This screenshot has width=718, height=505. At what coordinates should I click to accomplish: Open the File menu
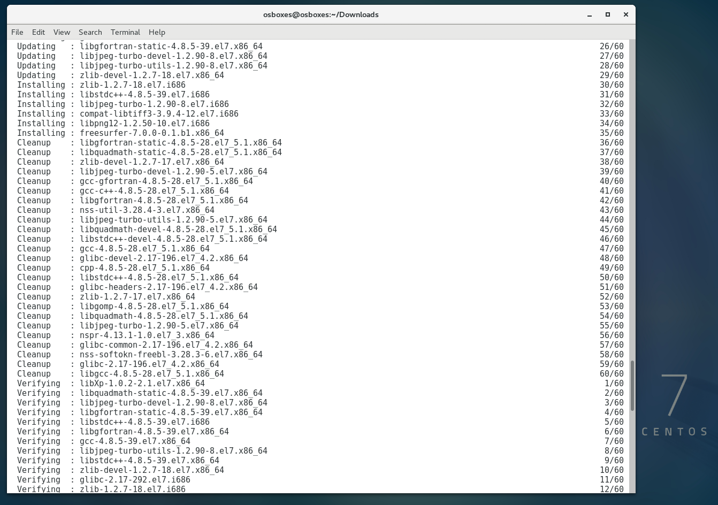pyautogui.click(x=17, y=32)
